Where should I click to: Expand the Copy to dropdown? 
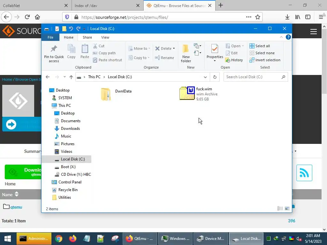point(148,58)
